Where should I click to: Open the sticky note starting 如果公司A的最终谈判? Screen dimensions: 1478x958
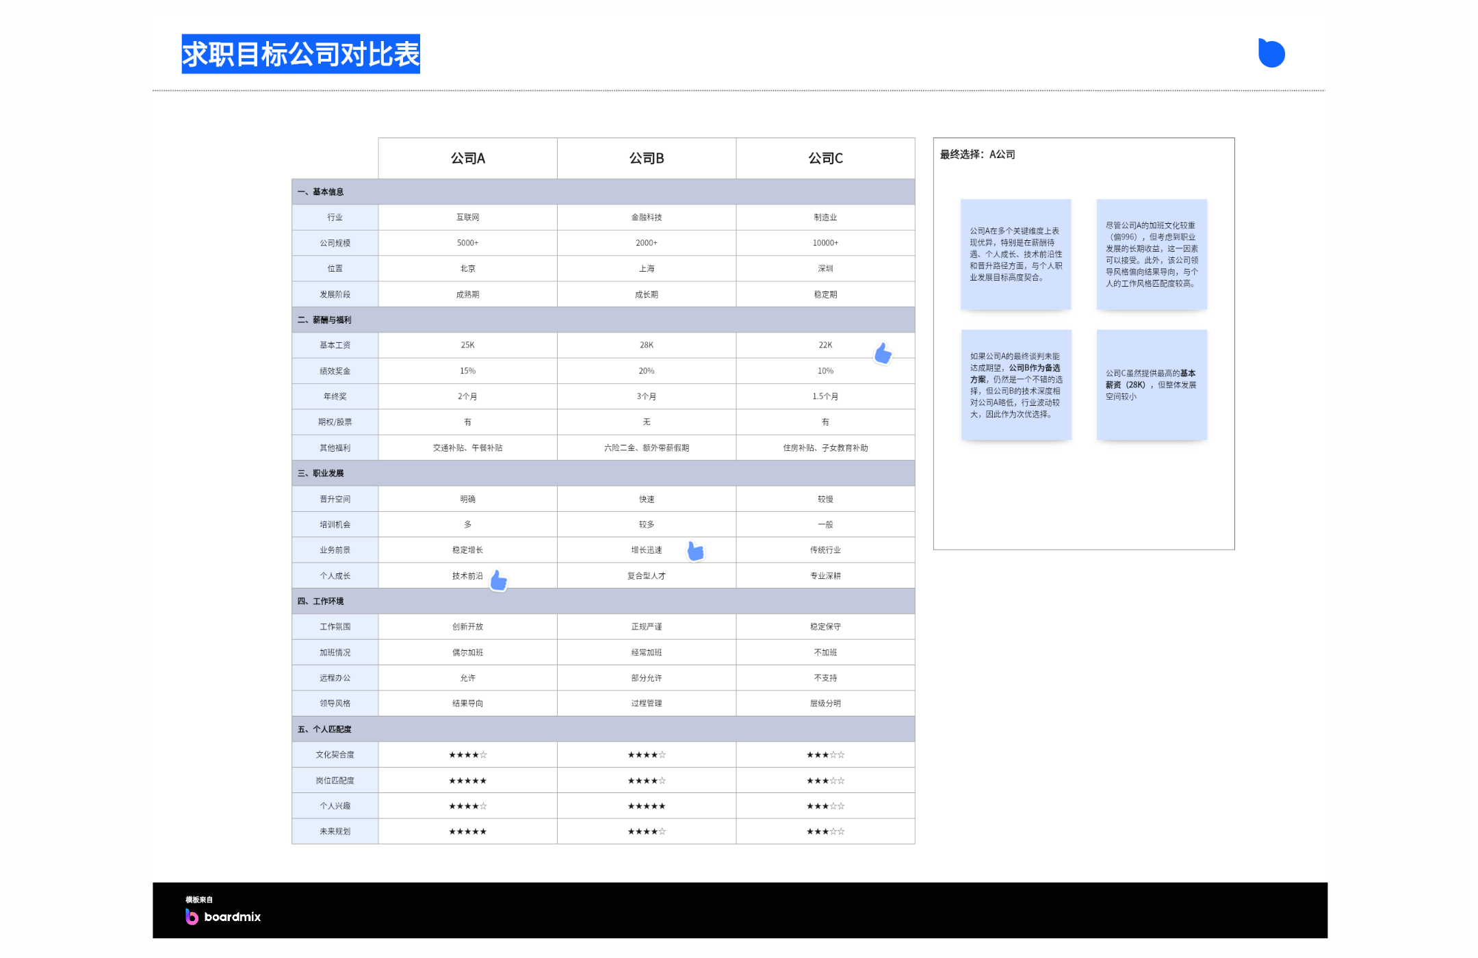pyautogui.click(x=1016, y=385)
